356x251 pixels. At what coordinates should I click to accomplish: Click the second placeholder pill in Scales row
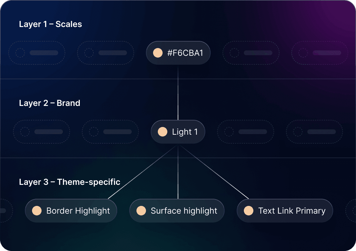[106, 53]
